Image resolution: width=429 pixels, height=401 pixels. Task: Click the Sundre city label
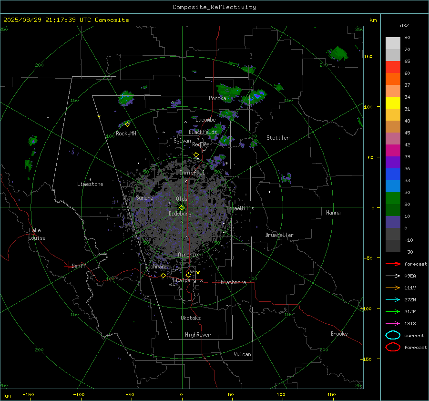144,198
